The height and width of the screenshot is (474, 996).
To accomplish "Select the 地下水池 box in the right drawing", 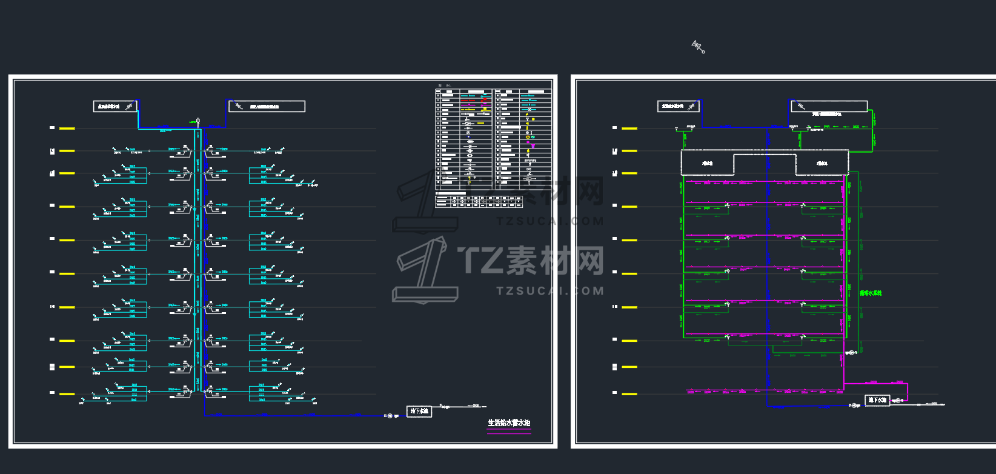I will click(877, 401).
